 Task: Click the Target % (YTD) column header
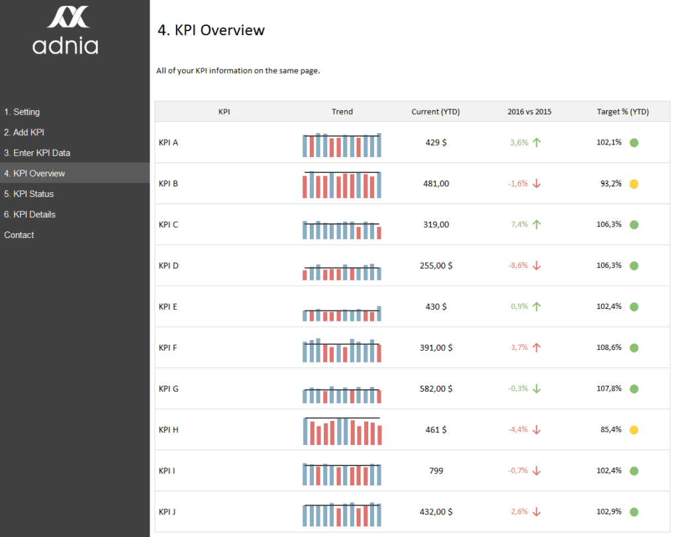coord(622,112)
